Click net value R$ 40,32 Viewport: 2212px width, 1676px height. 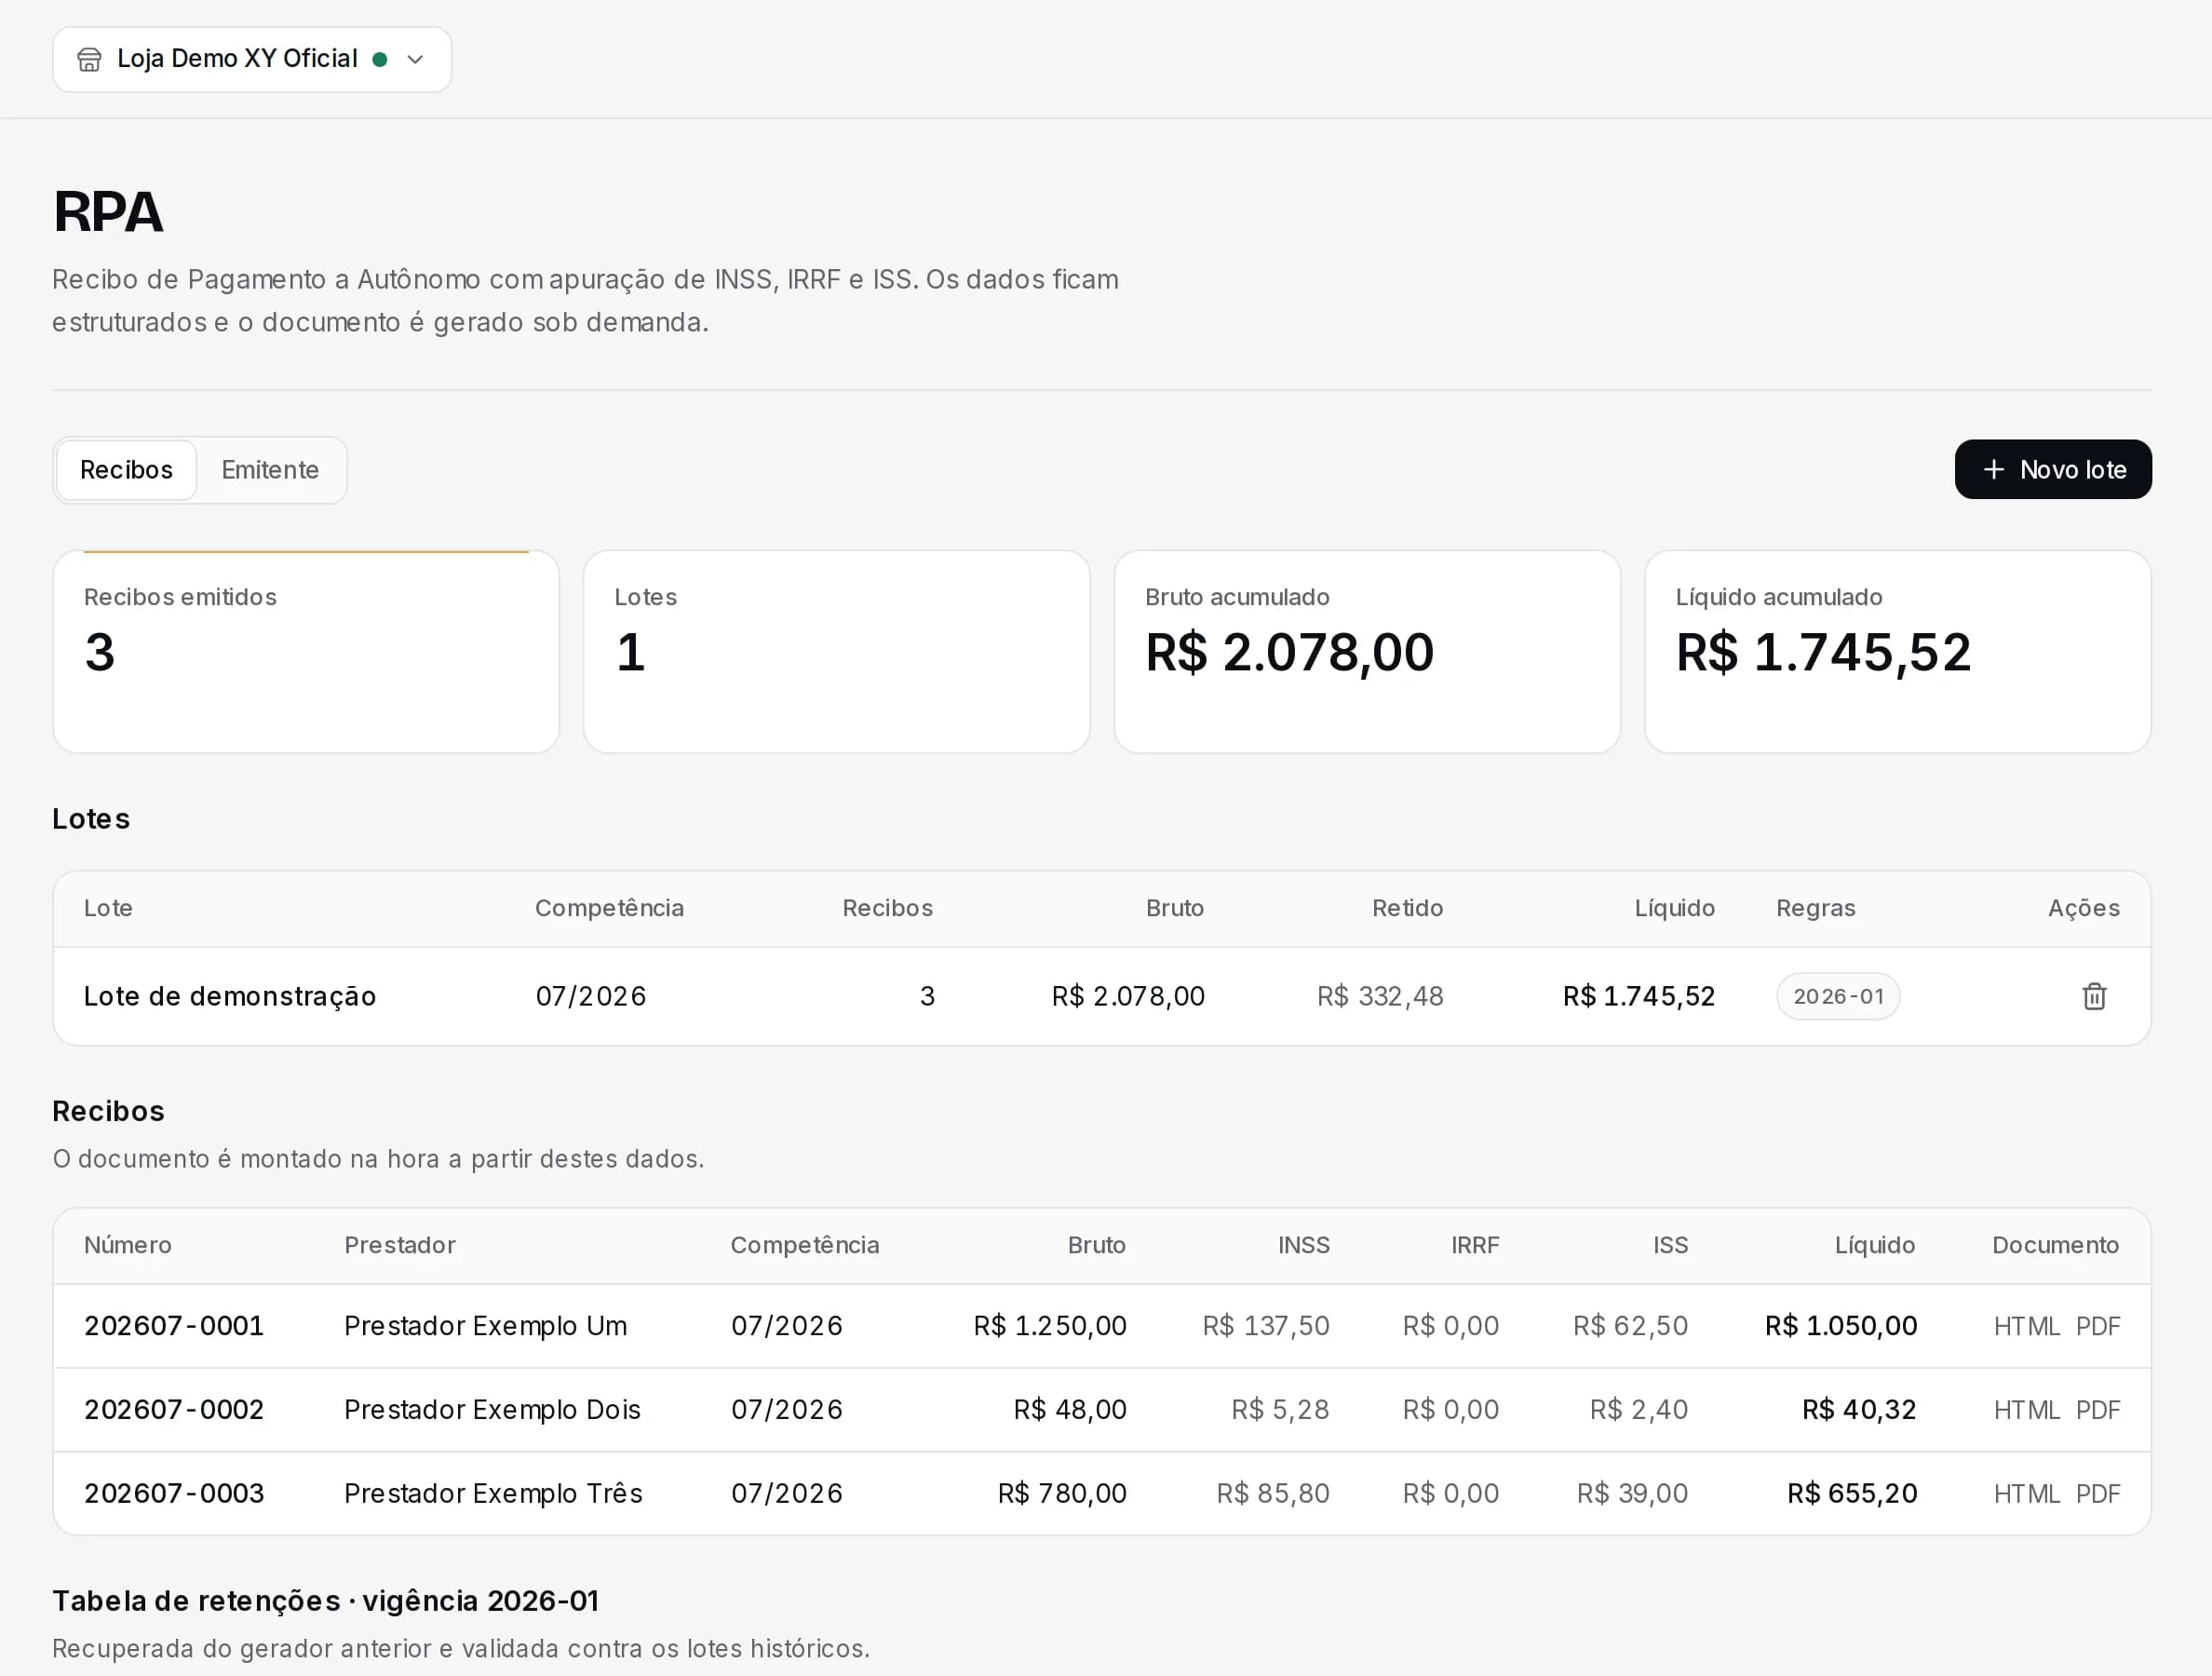[1859, 1410]
